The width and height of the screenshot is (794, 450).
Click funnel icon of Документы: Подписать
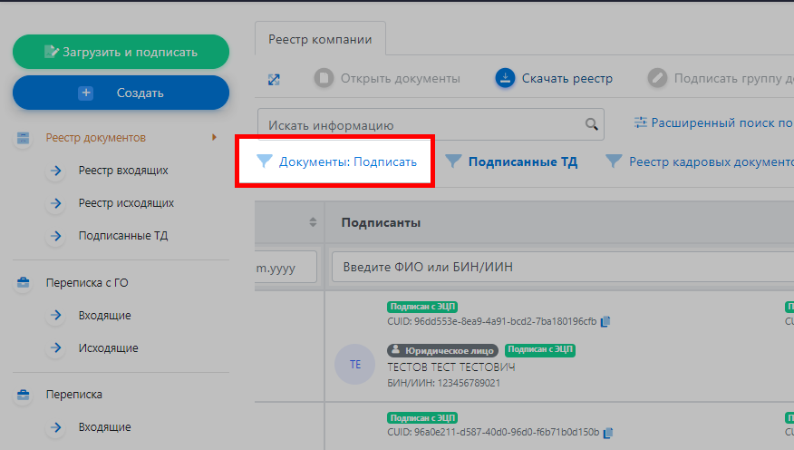[x=265, y=161]
